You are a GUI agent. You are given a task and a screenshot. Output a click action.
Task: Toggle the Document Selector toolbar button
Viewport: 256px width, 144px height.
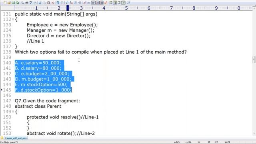tap(124, 3)
